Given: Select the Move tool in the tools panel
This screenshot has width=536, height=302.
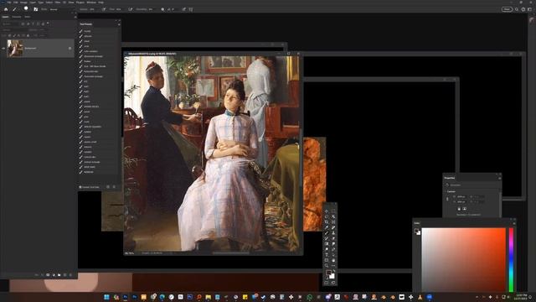Looking at the screenshot, I should tap(327, 211).
